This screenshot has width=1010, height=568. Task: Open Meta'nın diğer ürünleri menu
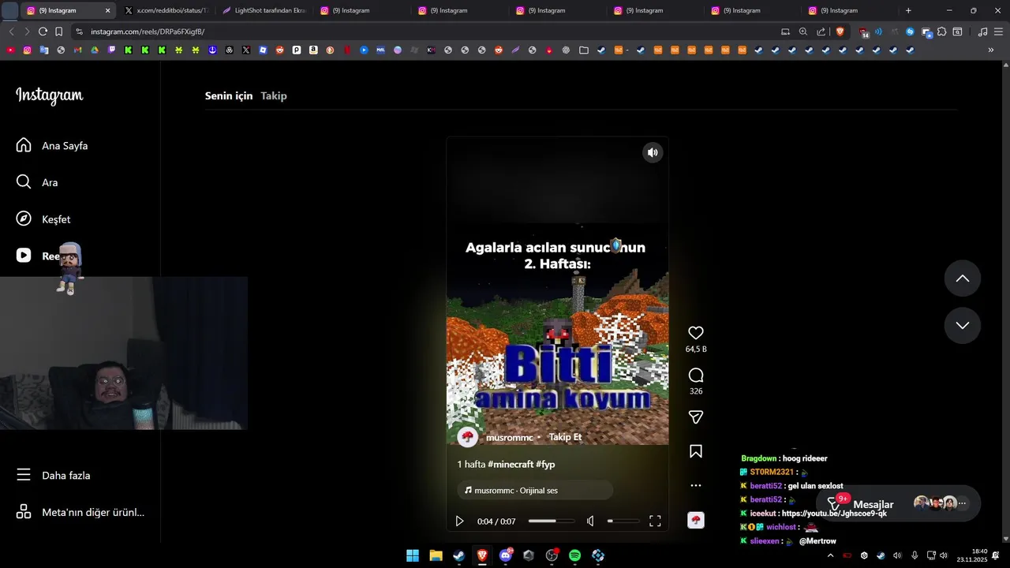point(80,512)
